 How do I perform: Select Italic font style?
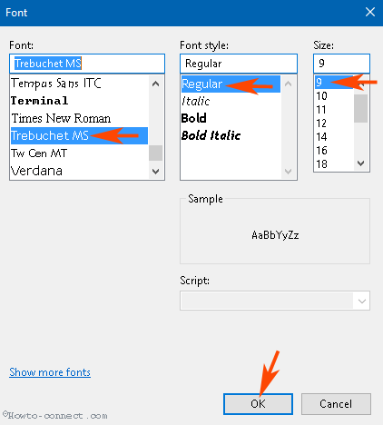point(231,101)
